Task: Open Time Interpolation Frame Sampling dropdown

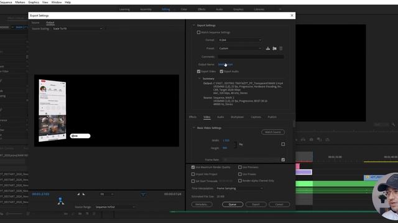Action: coord(239,188)
